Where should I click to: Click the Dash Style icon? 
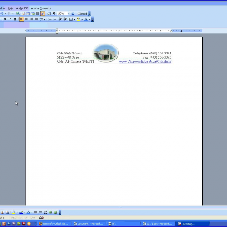tap(40, 212)
